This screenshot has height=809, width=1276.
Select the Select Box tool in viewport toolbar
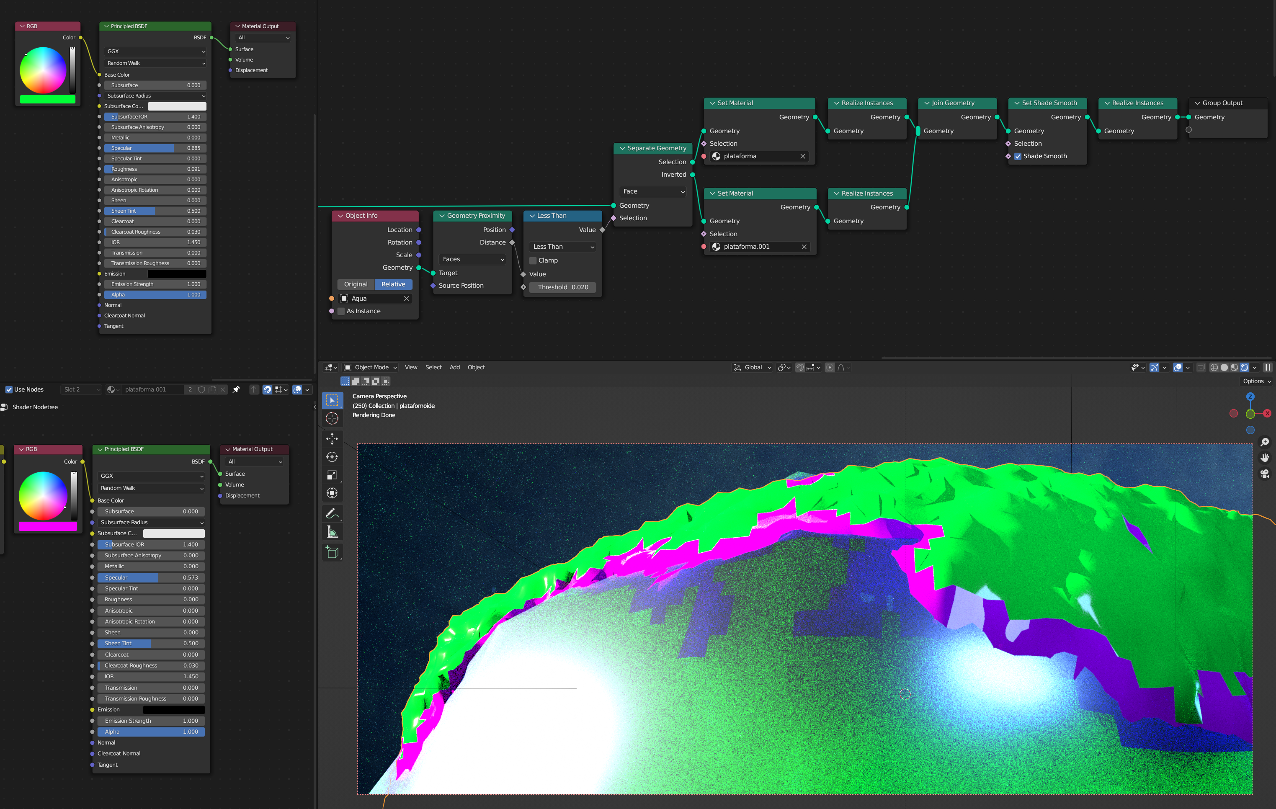coord(332,400)
